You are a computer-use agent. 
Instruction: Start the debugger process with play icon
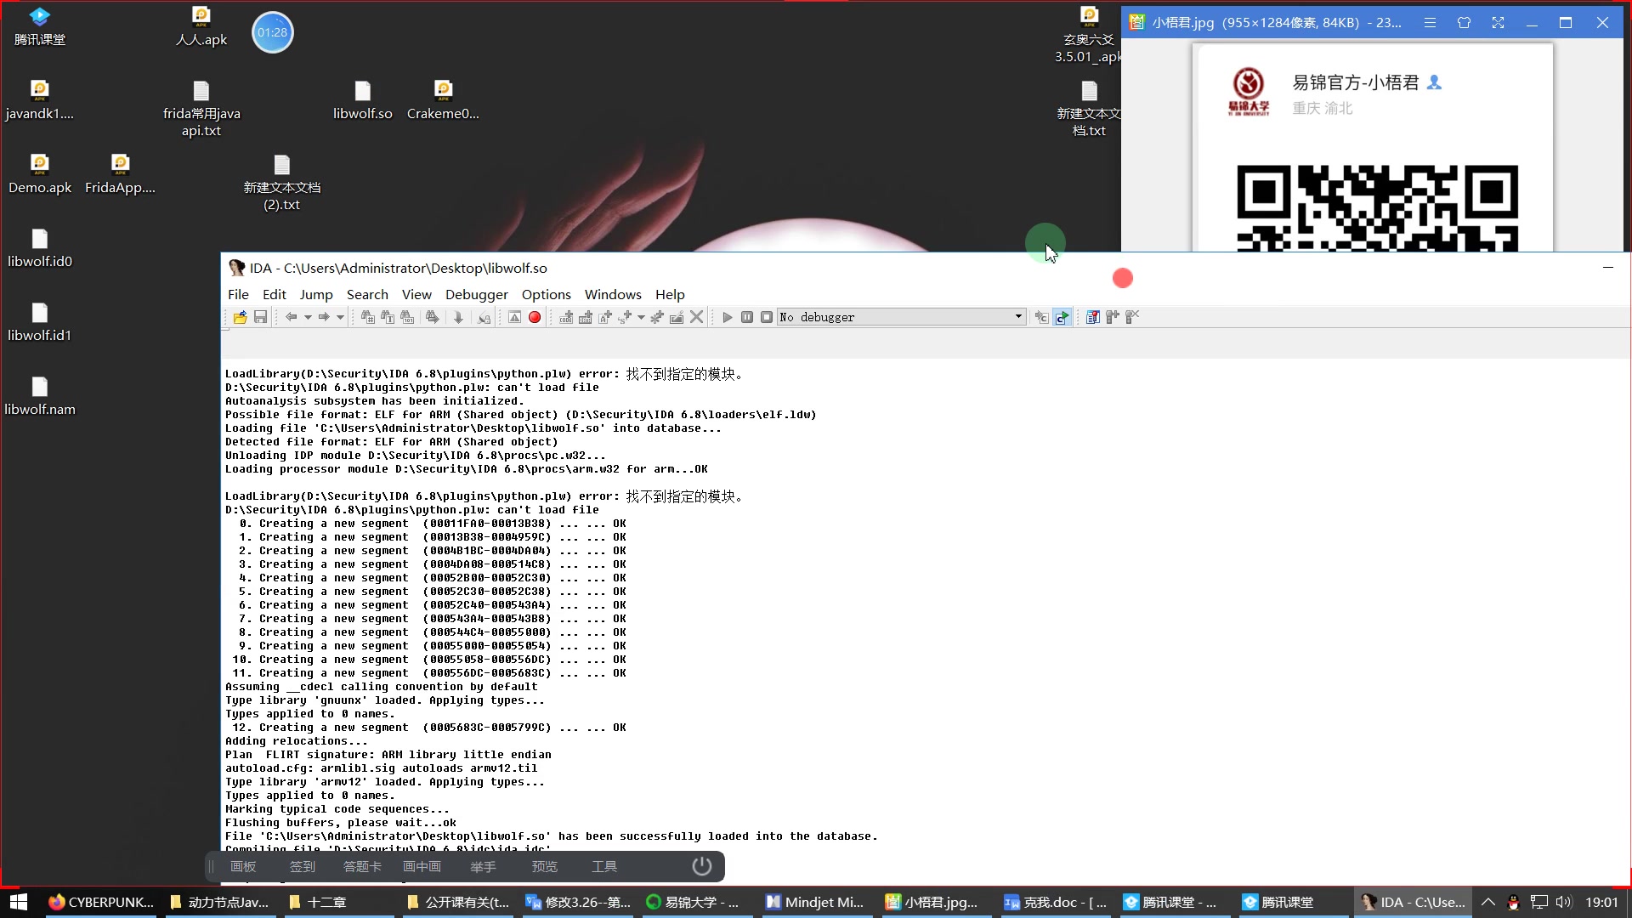click(x=727, y=317)
